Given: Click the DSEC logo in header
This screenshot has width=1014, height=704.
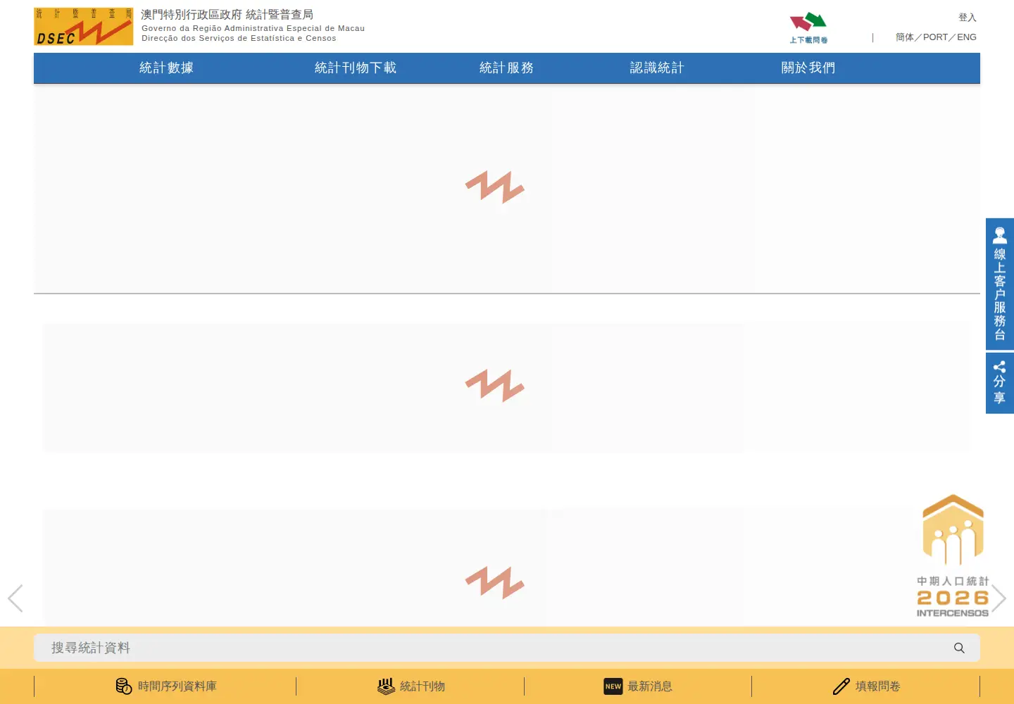Looking at the screenshot, I should [x=84, y=27].
